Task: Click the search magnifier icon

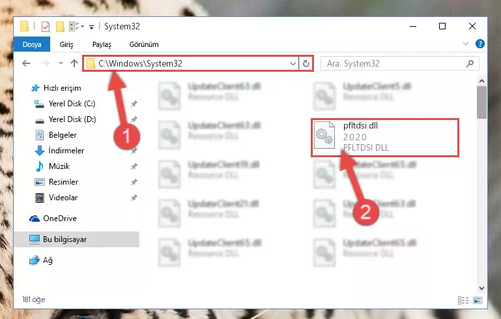Action: click(x=470, y=64)
